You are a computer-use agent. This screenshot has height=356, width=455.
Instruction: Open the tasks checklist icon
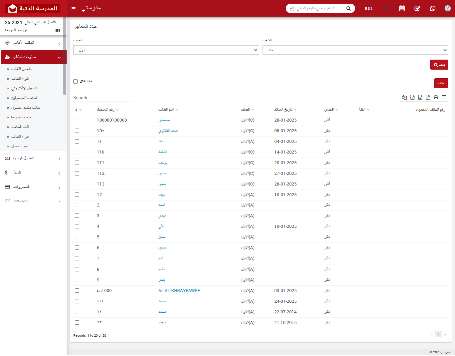[x=417, y=8]
